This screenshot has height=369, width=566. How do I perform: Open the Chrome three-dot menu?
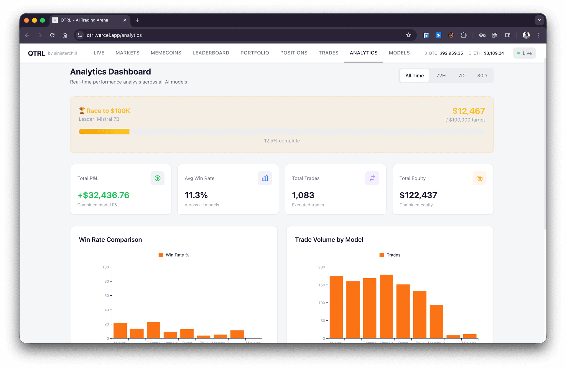coord(539,35)
